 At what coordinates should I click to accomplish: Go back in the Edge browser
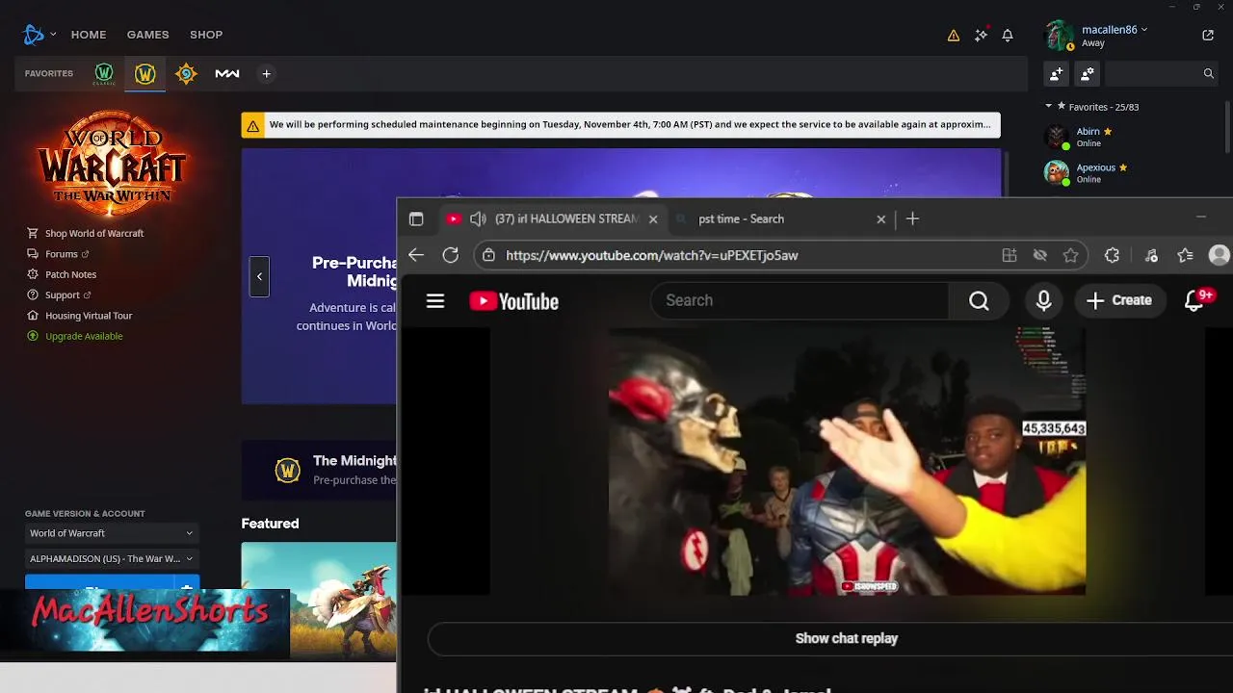pos(415,255)
